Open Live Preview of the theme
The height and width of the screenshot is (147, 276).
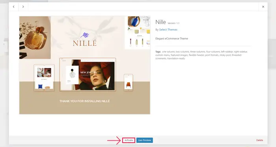point(145,140)
